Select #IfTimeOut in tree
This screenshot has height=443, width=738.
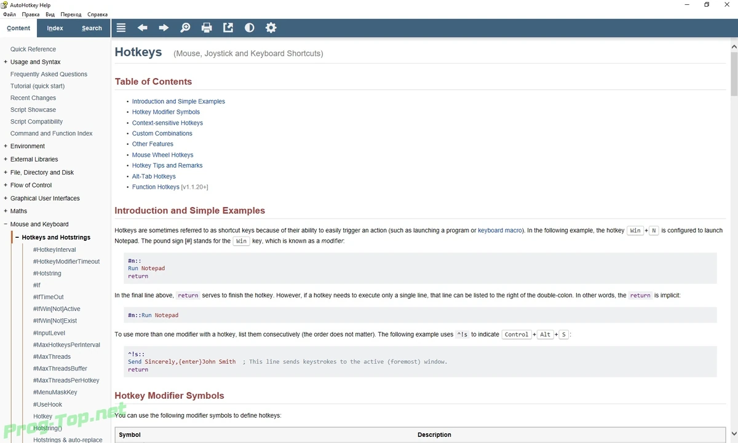49,297
